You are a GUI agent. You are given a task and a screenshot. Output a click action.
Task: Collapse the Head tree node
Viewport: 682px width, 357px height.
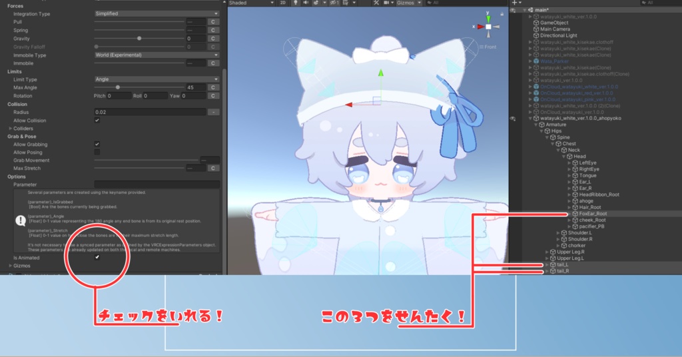click(563, 157)
